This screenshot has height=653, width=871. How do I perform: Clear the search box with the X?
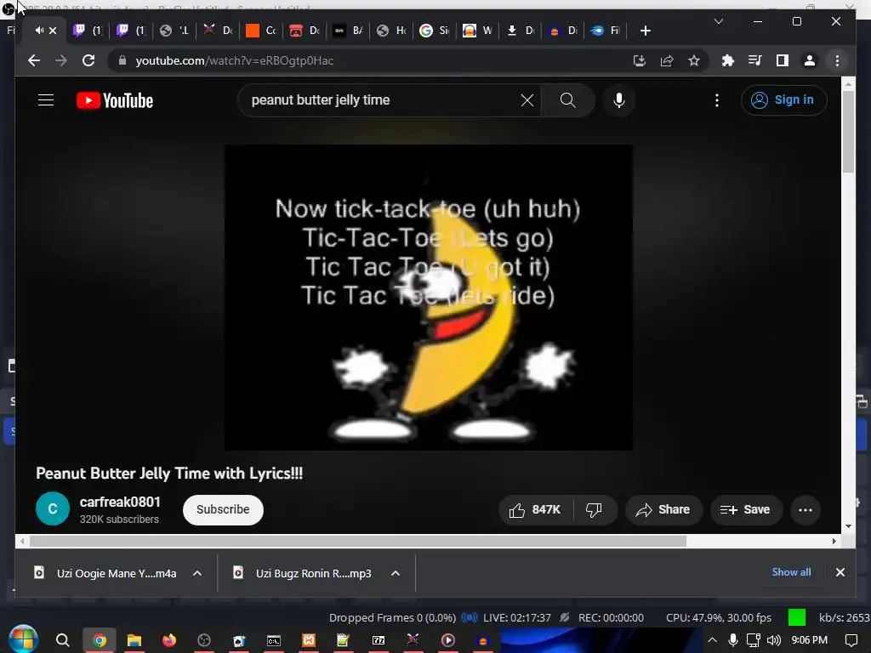tap(527, 100)
